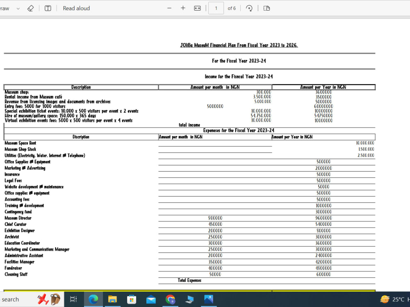Click the 'Chief Curator' row label
Screen dimensions: 410x307
click(16, 224)
